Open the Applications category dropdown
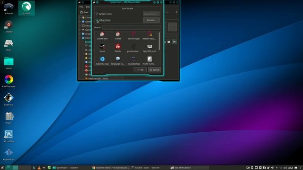303x170 pixels. (x=151, y=14)
